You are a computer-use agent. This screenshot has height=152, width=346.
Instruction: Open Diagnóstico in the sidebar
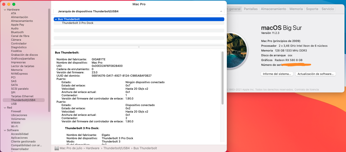(19, 47)
